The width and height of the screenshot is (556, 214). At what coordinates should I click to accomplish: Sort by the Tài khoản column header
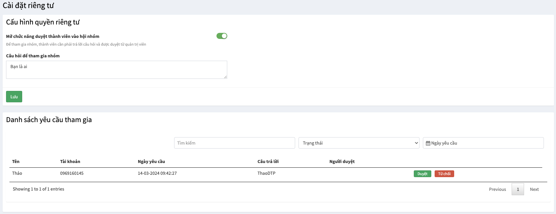pos(70,161)
